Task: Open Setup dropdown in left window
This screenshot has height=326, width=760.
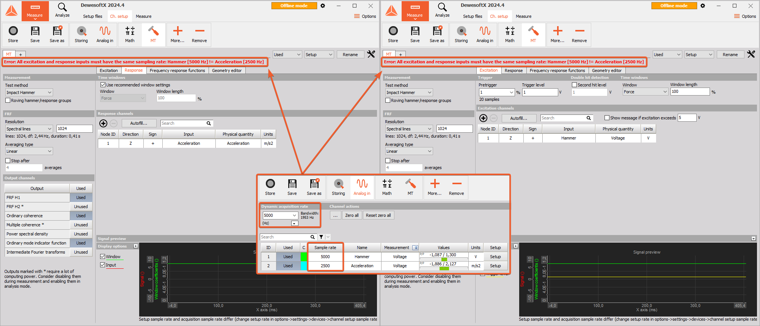Action: (319, 55)
